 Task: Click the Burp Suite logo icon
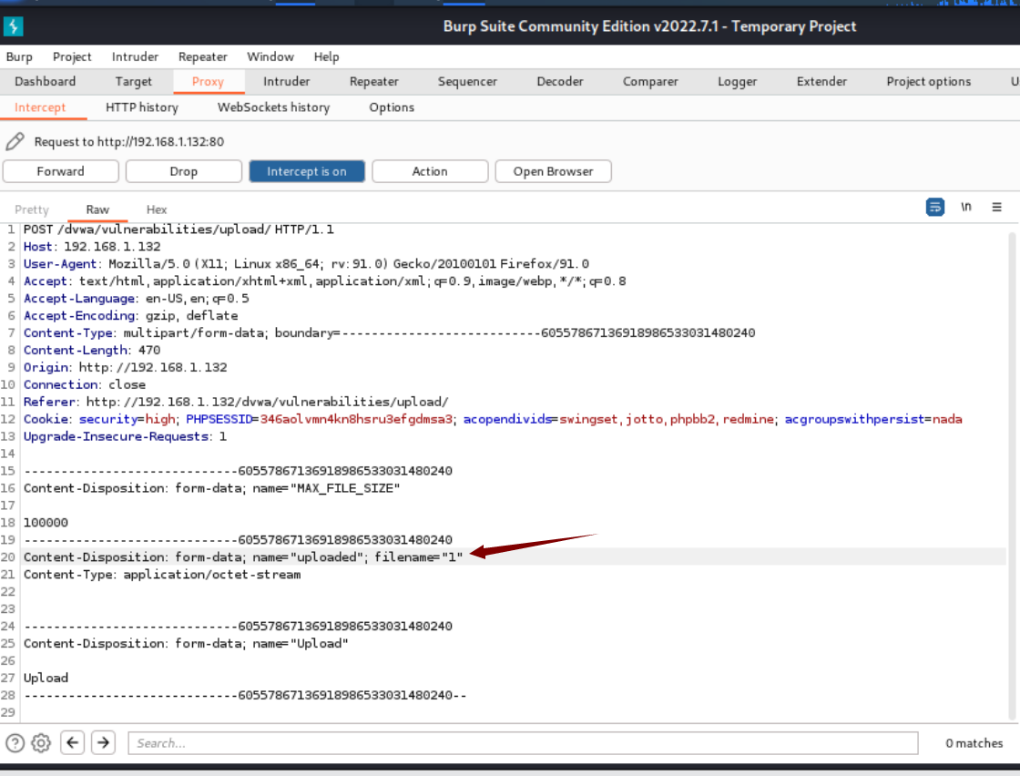tap(13, 26)
